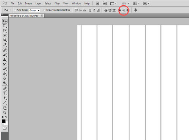Image resolution: width=189 pixels, height=140 pixels.
Task: Enable the Auto-Select checkbox
Action: (x=15, y=10)
